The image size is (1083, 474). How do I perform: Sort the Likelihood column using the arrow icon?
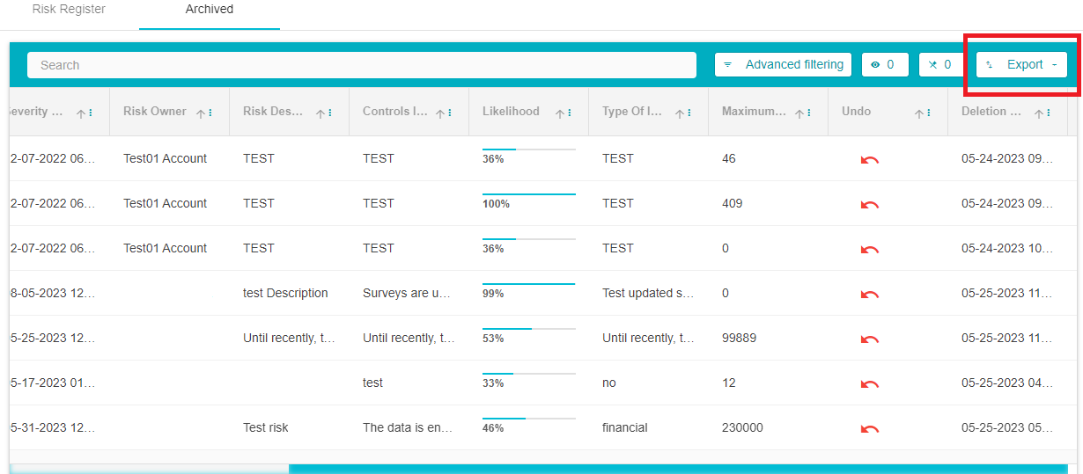click(x=560, y=113)
